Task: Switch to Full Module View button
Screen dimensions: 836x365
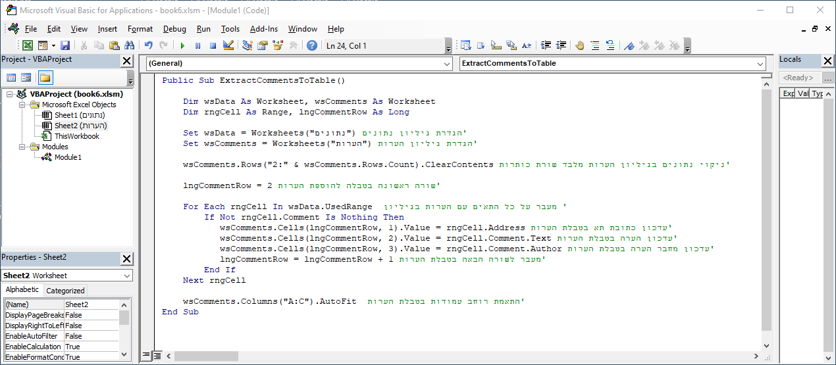Action: 157,356
